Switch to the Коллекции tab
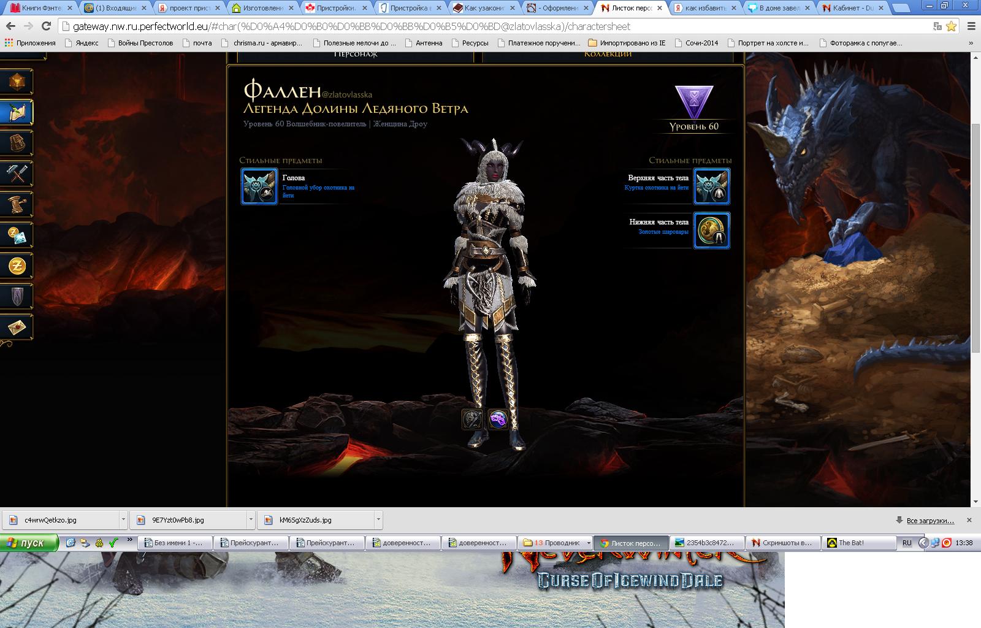The image size is (981, 628). click(608, 54)
